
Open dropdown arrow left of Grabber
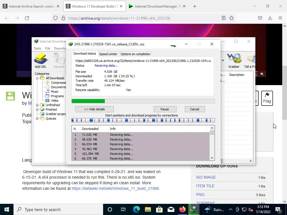[x=223, y=60]
